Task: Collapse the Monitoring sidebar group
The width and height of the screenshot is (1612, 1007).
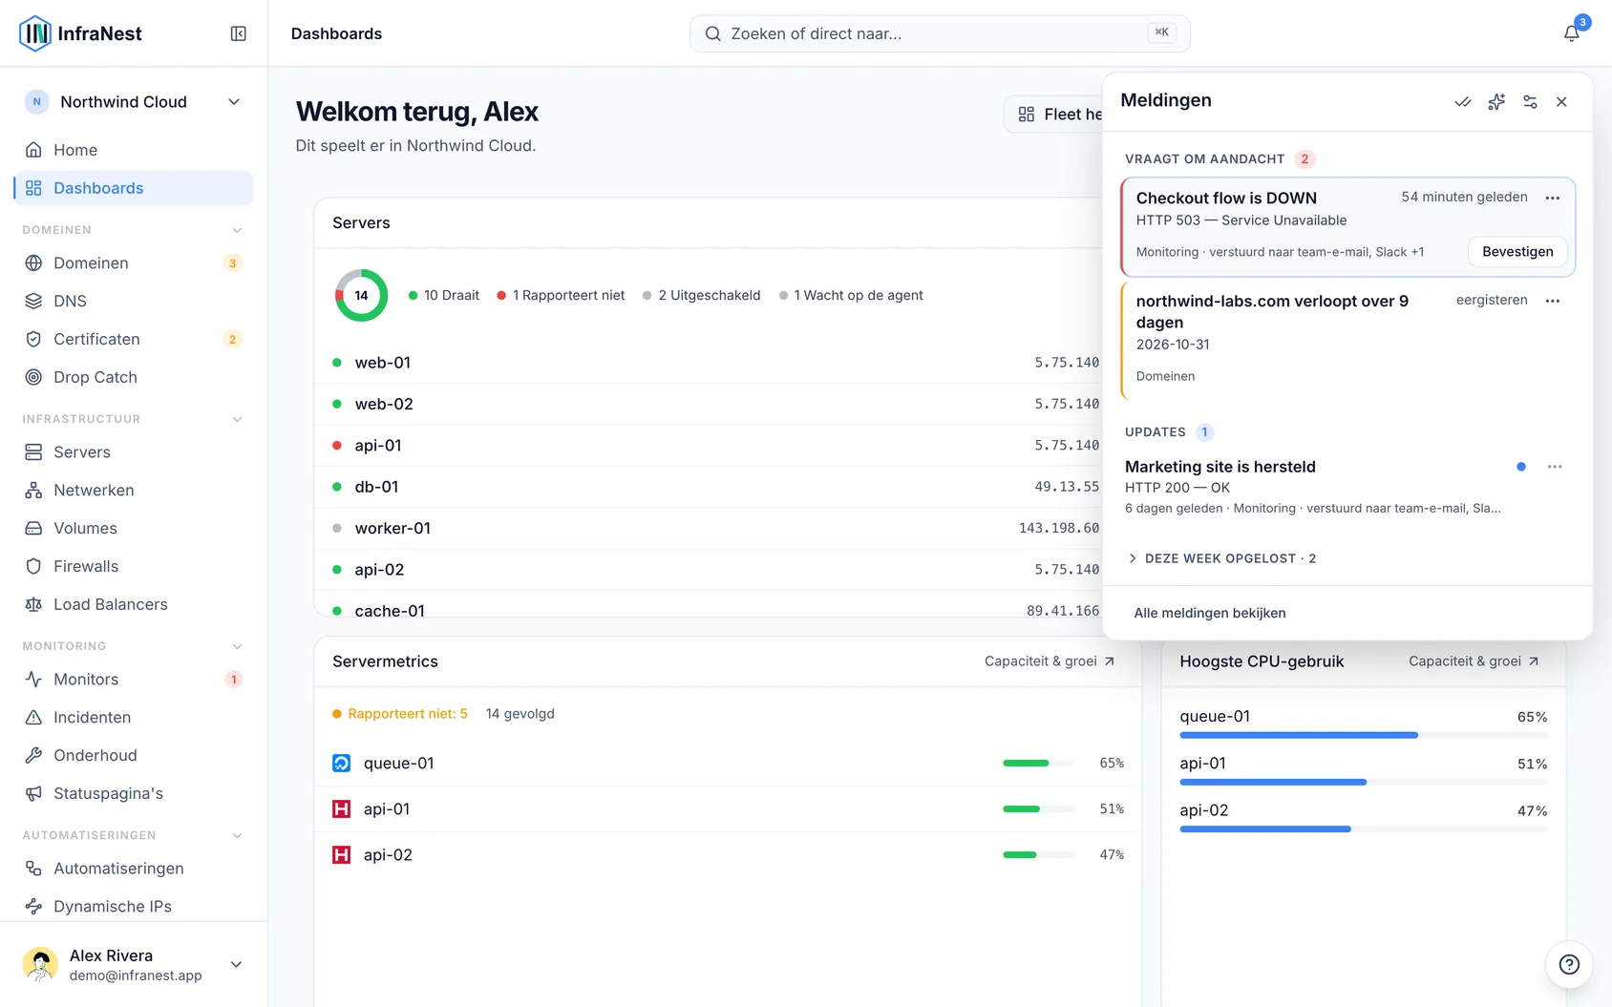Action: (x=238, y=646)
